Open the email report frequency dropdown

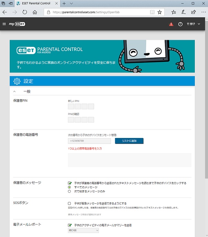coord(83,230)
